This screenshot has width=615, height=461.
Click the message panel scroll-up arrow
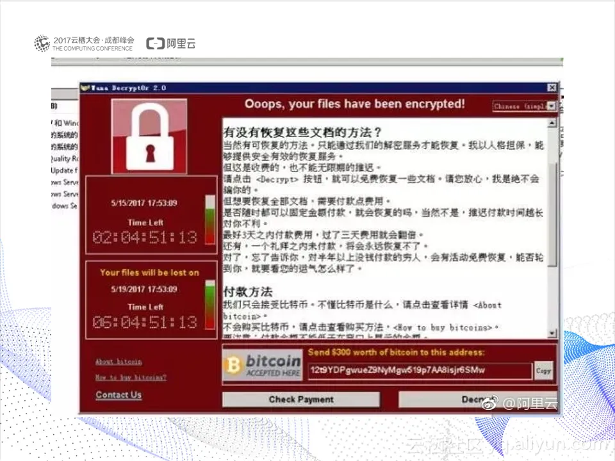[x=552, y=123]
